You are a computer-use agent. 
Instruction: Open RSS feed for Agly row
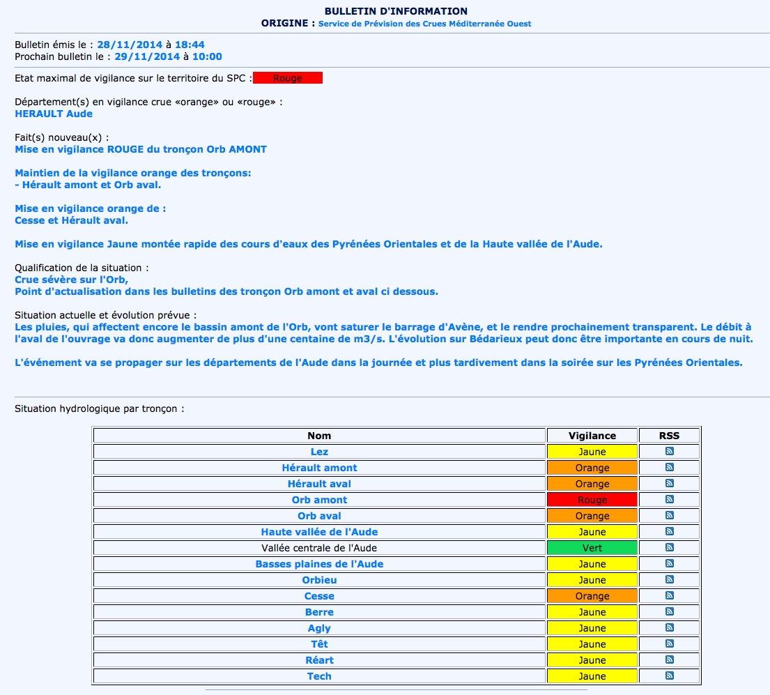click(670, 627)
